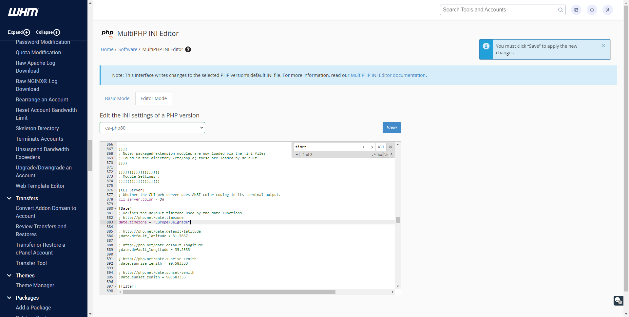Screen dimensions: 629x317
Task: Click the editor scroll down arrow
Action: point(398,286)
